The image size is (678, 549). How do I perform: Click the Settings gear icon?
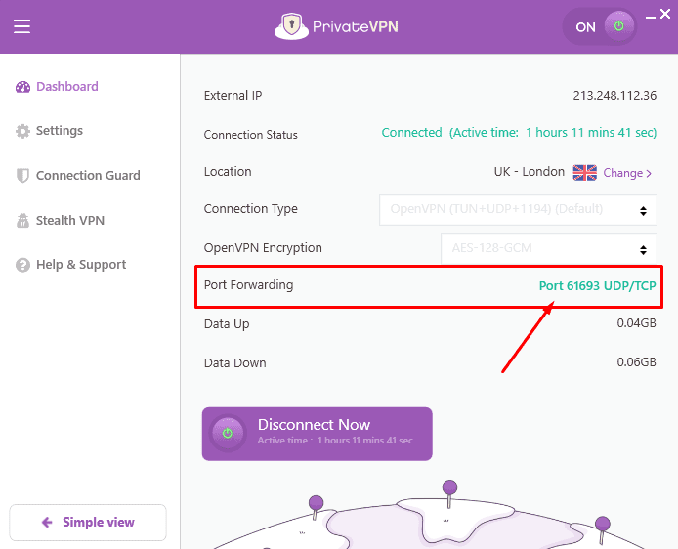(22, 131)
